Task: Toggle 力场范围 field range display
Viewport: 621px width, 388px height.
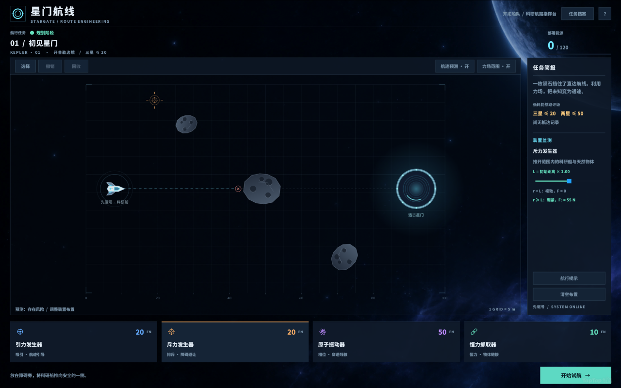Action: tap(496, 66)
